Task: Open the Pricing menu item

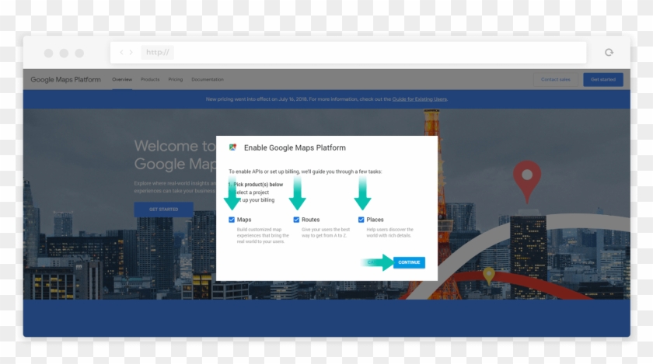Action: (x=176, y=79)
